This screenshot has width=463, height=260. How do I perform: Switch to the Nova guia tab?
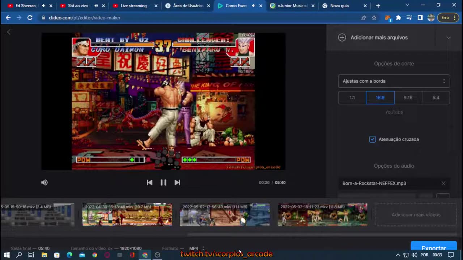pos(340,6)
